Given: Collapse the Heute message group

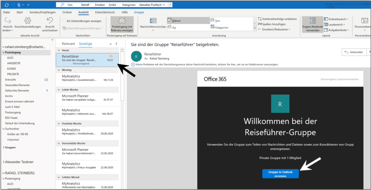Looking at the screenshot, I should pyautogui.click(x=59, y=50).
